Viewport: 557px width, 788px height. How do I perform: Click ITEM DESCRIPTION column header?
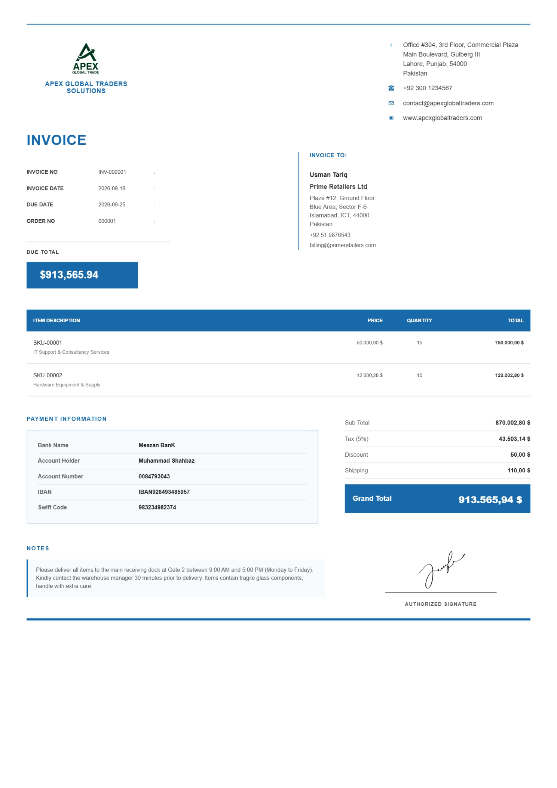click(56, 320)
